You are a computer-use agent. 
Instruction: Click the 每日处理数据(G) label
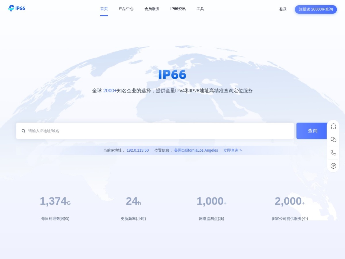[x=55, y=219]
